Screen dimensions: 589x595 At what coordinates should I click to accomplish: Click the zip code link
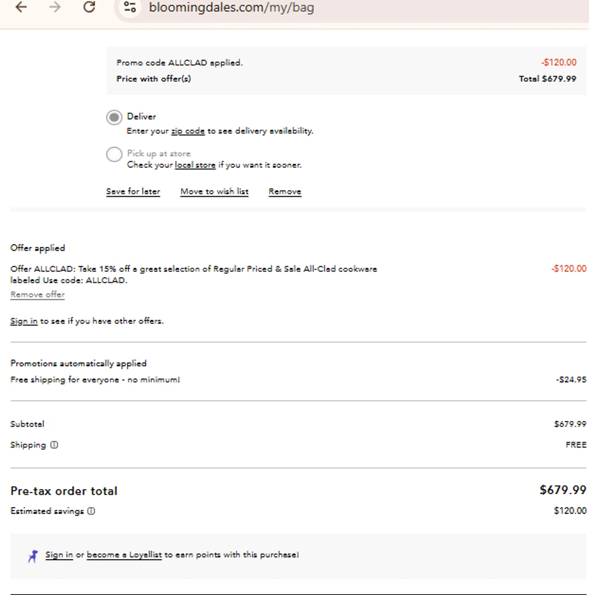[x=188, y=131]
